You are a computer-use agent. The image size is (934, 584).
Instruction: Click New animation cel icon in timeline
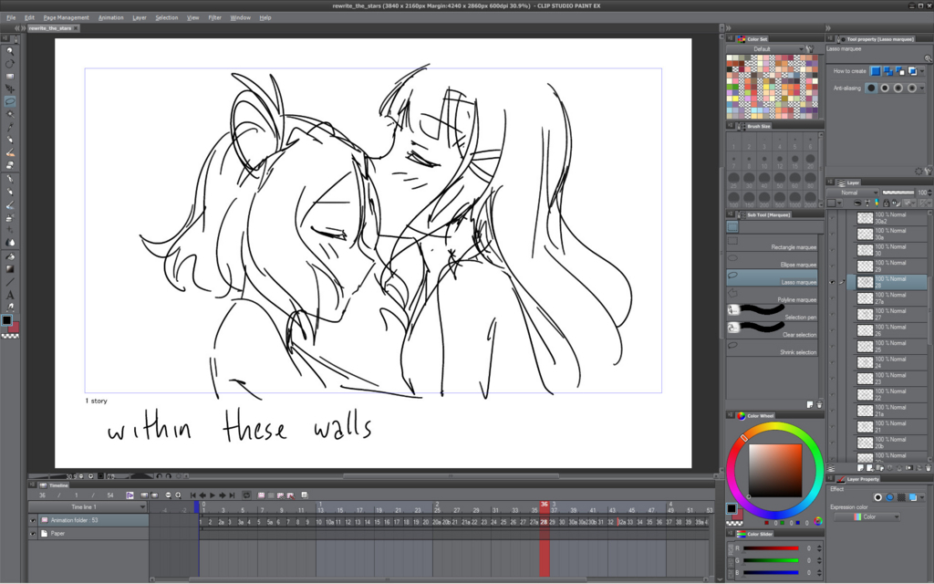click(x=262, y=495)
